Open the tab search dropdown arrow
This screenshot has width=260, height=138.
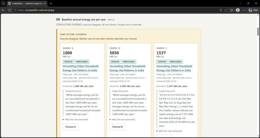coord(3,4)
